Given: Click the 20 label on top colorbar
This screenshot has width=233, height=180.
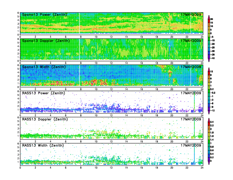Looking at the screenshot, I should pyautogui.click(x=212, y=19).
